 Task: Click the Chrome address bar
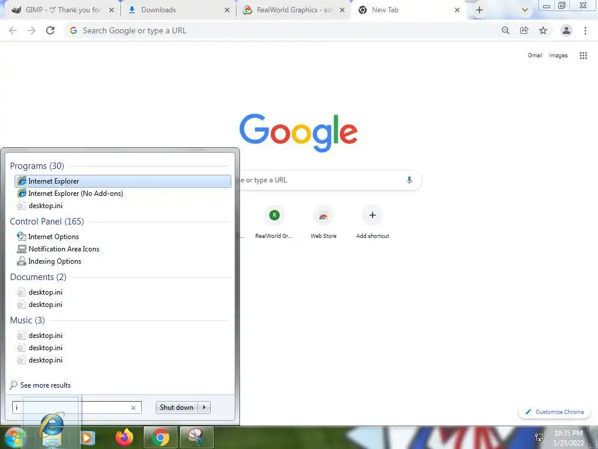282,30
